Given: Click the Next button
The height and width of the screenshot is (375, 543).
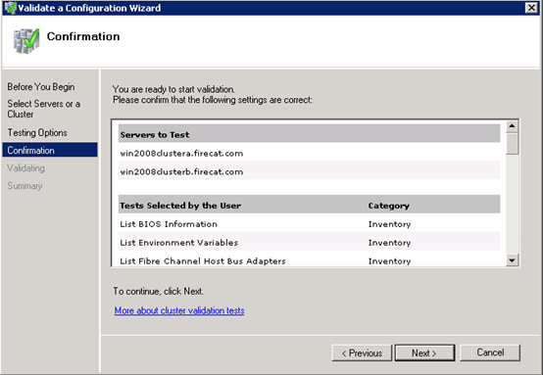Looking at the screenshot, I should point(424,352).
